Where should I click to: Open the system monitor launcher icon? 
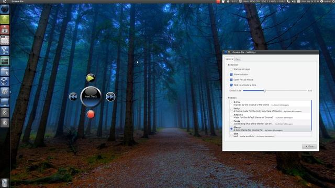point(5,61)
